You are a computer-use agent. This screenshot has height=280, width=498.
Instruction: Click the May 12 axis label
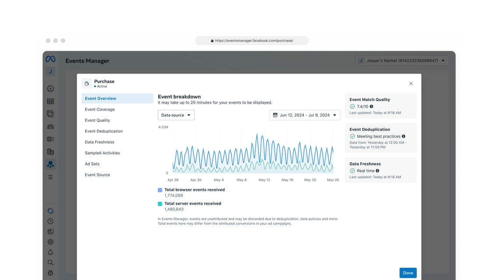tap(264, 180)
